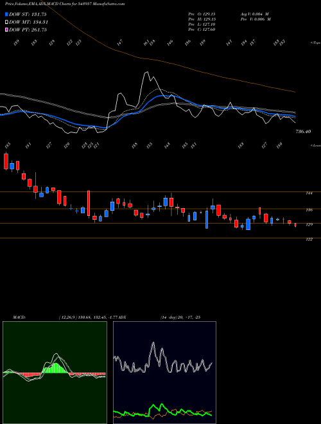Image resolution: width=321 pixels, height=424 pixels.
Task: Click the white DOW MT legend swatch
Action: coord(6,22)
